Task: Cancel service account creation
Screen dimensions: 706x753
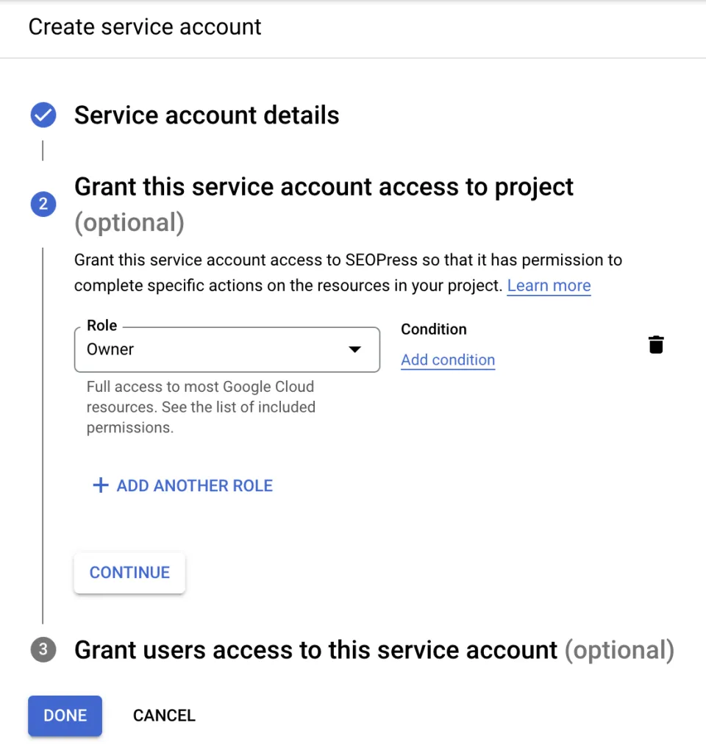Action: [x=164, y=715]
